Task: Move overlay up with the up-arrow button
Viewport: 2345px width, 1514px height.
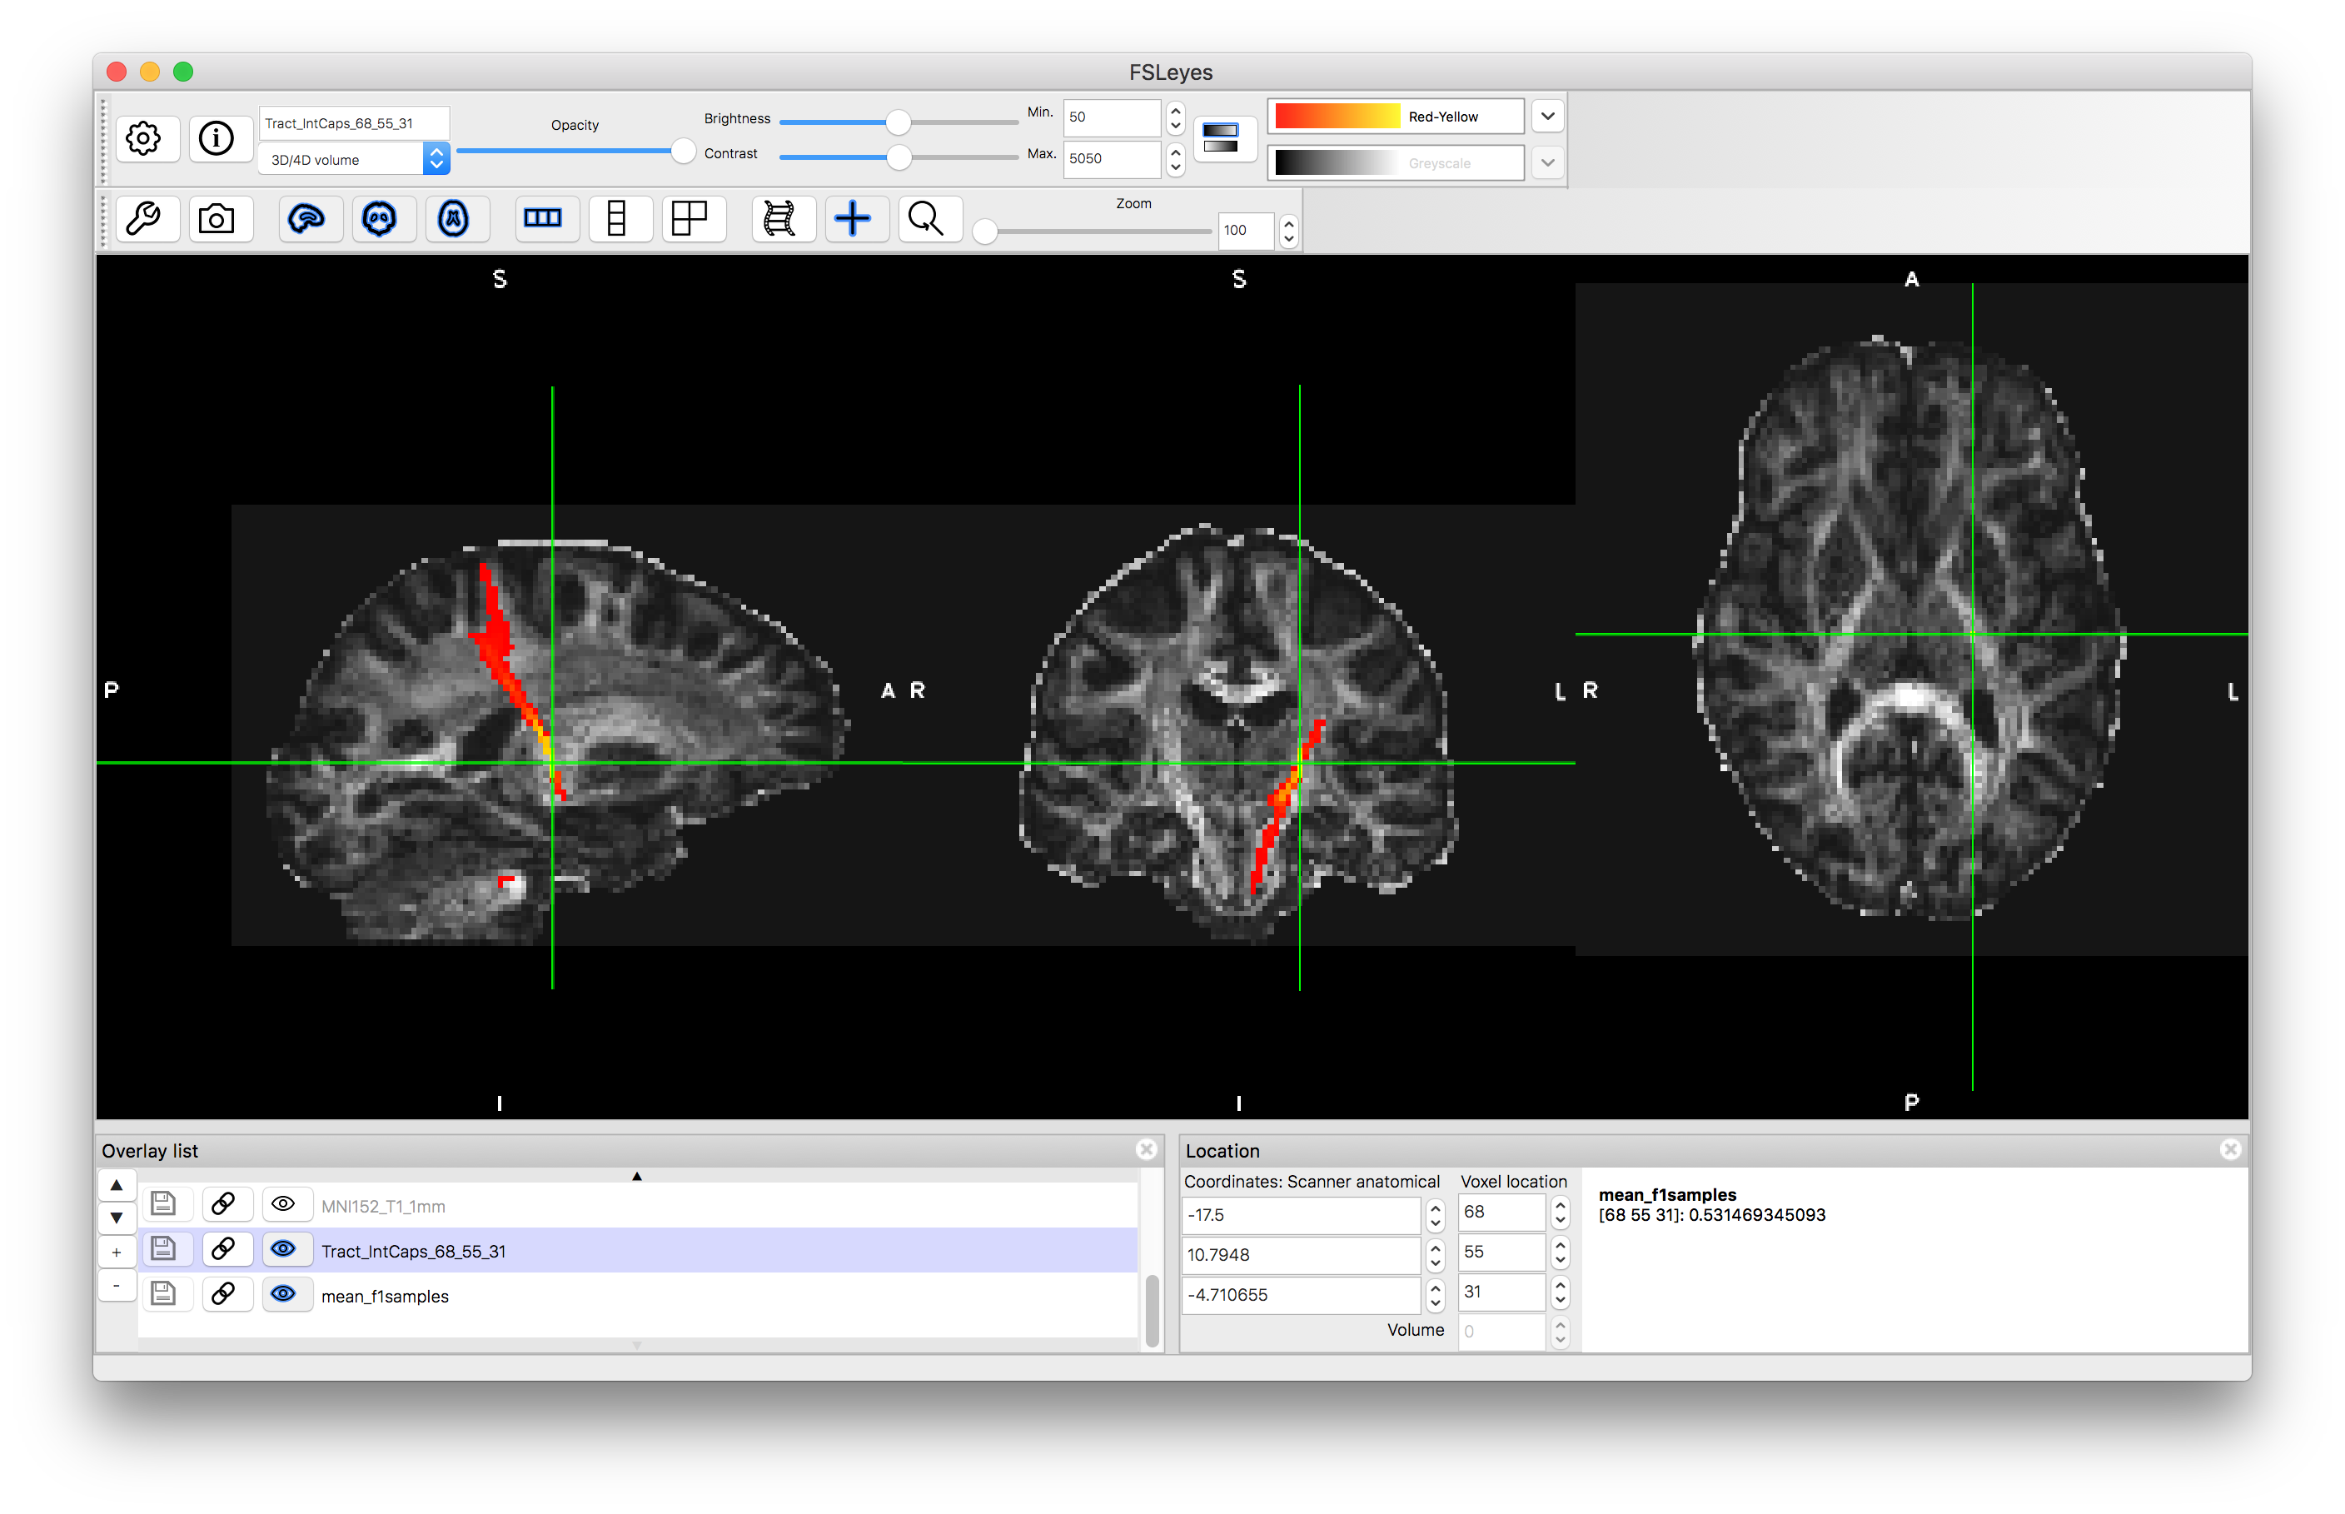Action: [117, 1185]
